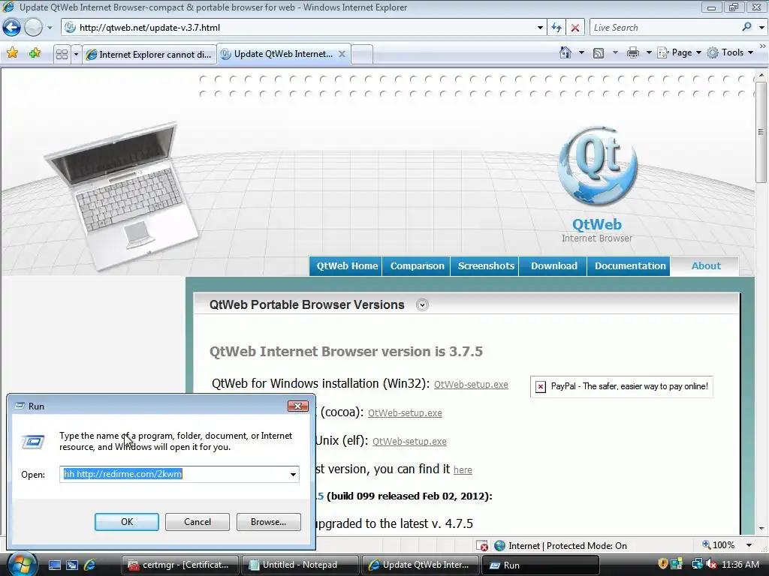This screenshot has height=576, width=769.
Task: Switch to 'Internet Explorer cannot di...' tab
Action: point(149,54)
